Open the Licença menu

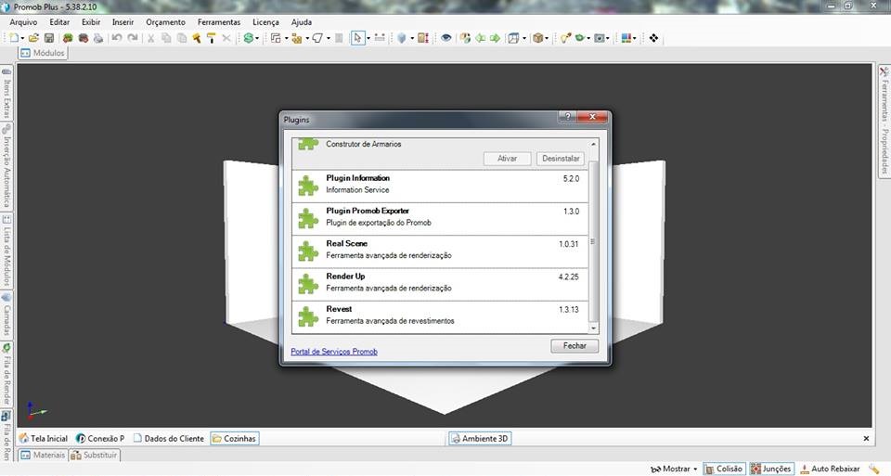265,22
